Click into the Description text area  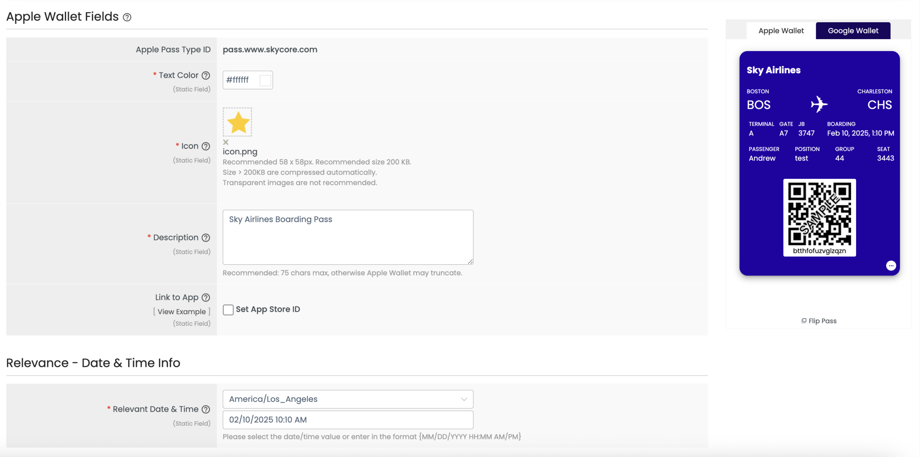click(x=348, y=237)
